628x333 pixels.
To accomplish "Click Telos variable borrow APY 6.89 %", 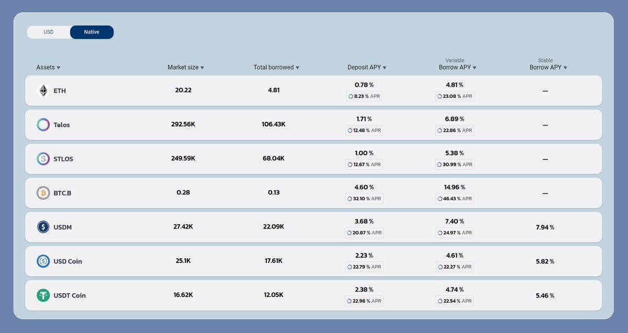I will click(x=455, y=119).
